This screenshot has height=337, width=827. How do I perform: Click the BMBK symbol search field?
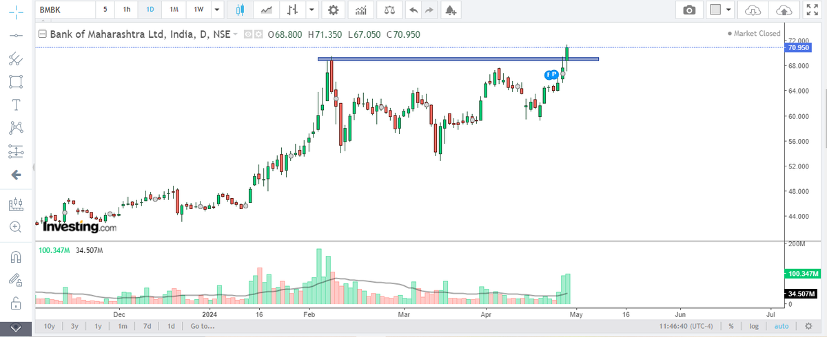click(64, 10)
